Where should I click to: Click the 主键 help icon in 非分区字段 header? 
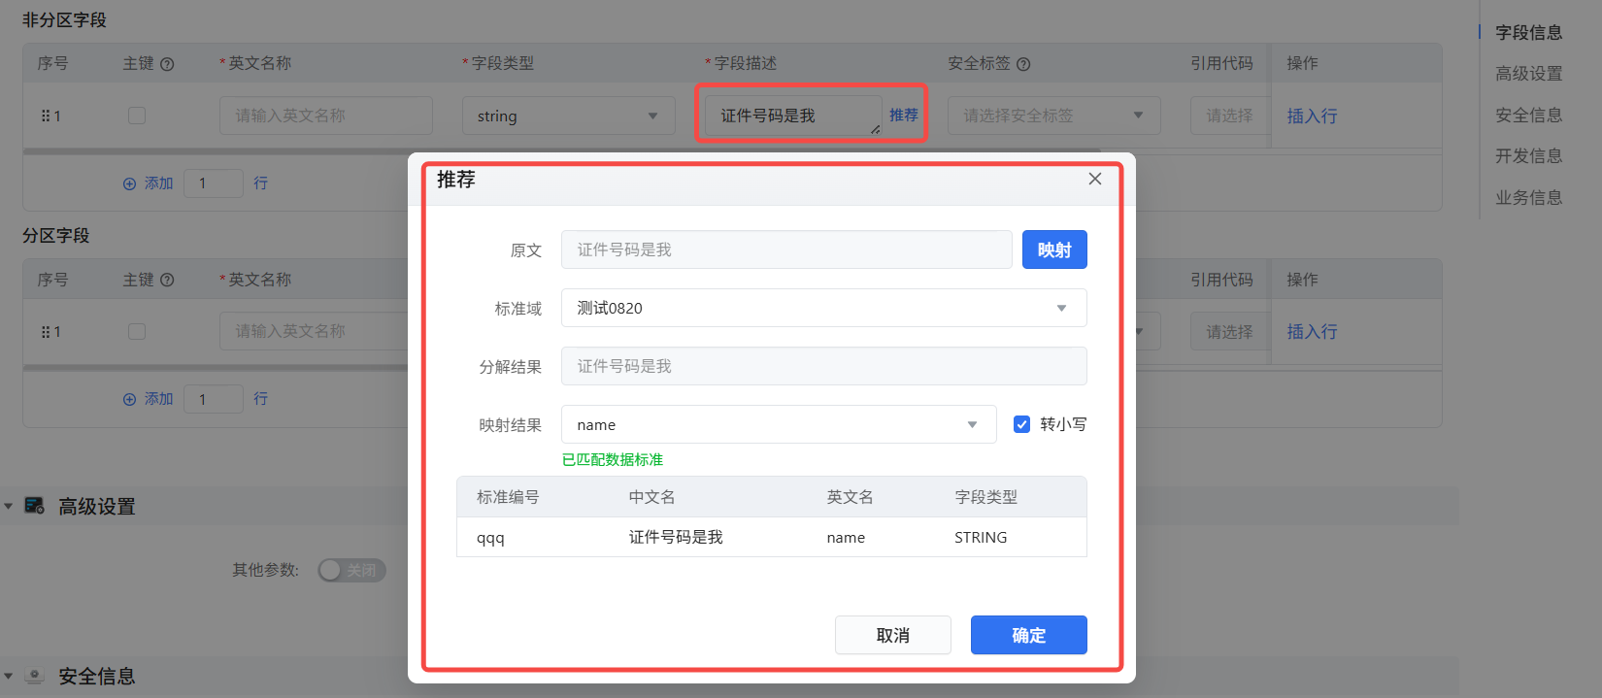point(167,64)
